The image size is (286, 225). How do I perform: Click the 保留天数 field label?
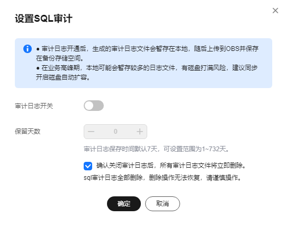click(28, 132)
